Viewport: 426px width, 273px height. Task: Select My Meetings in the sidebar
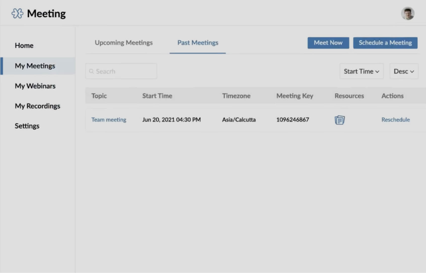35,66
